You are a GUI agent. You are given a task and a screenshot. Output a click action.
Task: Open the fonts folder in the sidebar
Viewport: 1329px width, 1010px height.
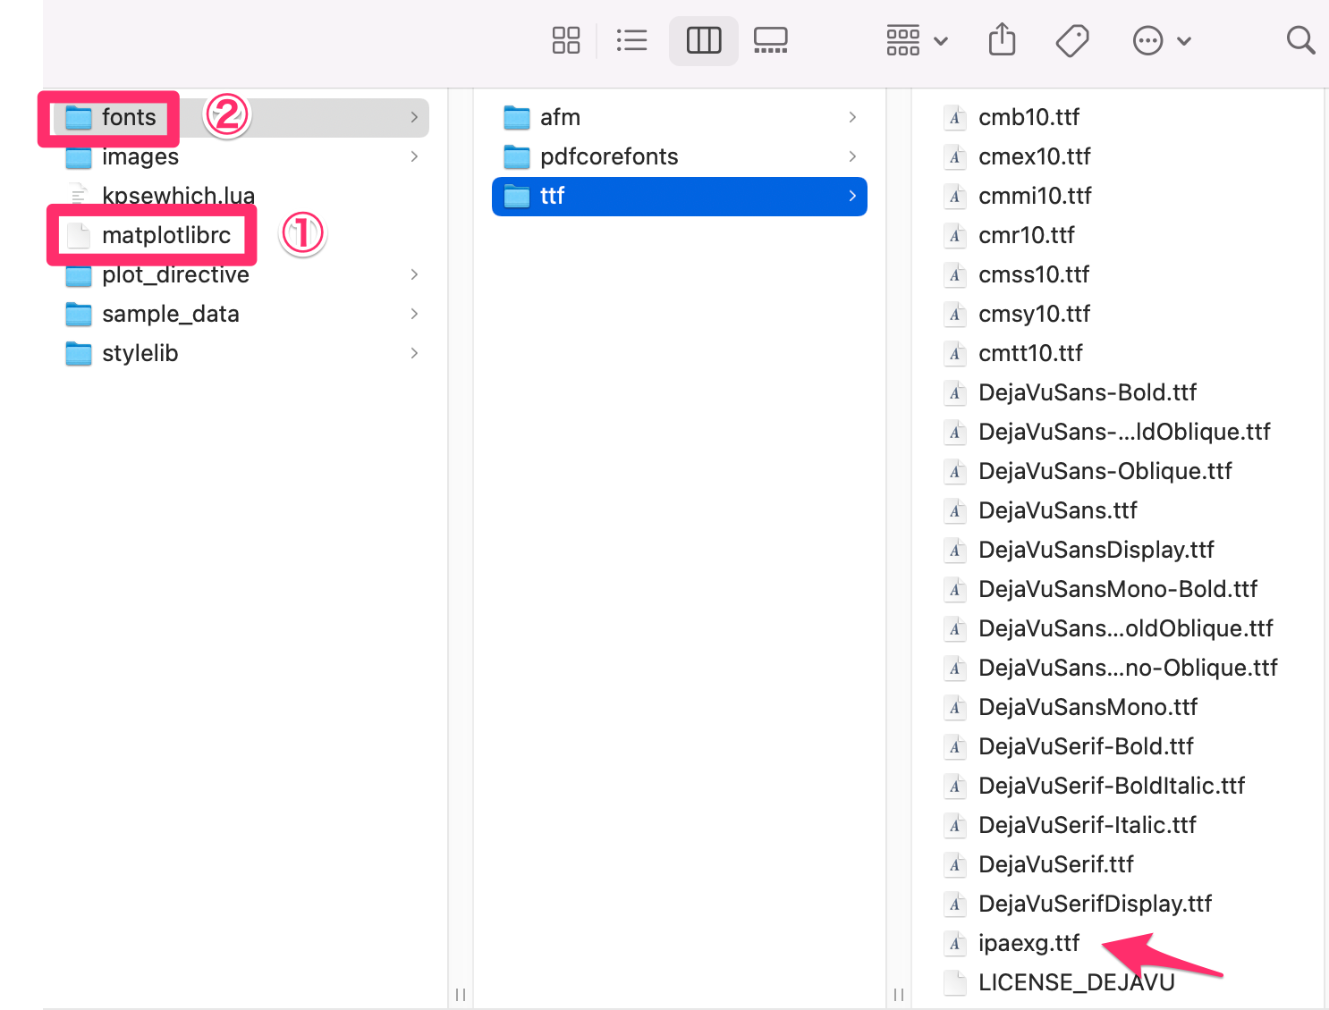click(x=129, y=117)
